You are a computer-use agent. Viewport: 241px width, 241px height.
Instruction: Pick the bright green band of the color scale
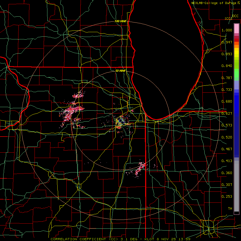point(236,73)
